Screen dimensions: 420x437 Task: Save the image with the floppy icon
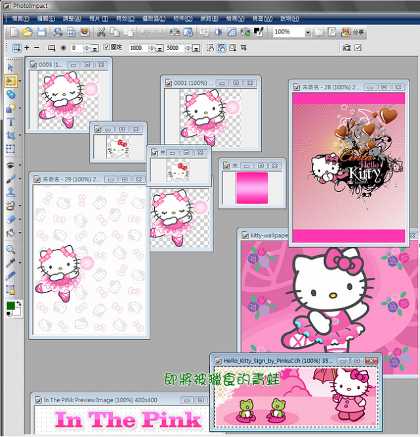pos(41,32)
